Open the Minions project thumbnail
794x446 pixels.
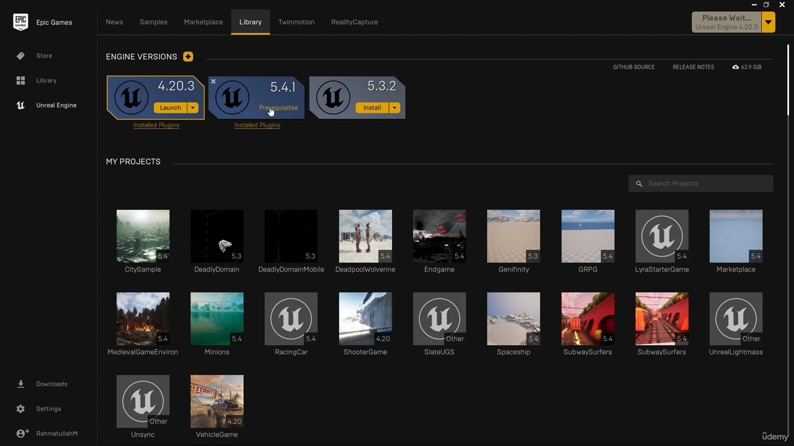point(217,318)
